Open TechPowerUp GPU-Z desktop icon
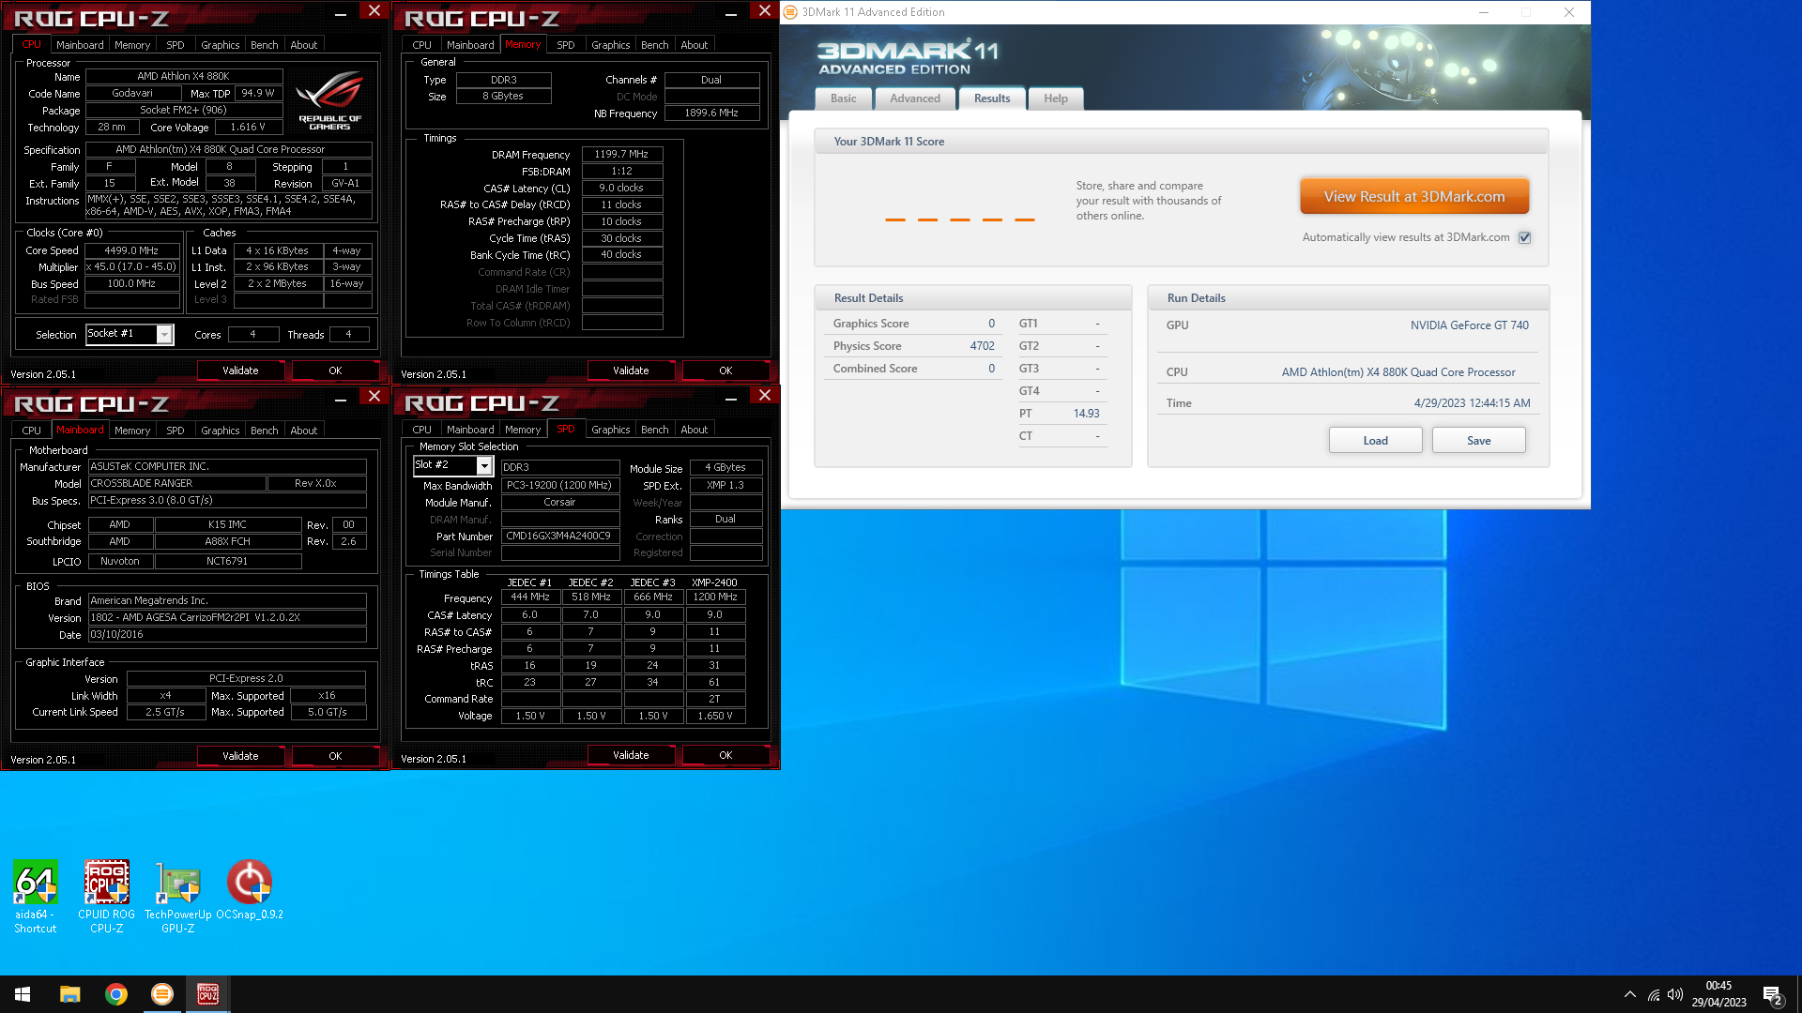 point(177,896)
